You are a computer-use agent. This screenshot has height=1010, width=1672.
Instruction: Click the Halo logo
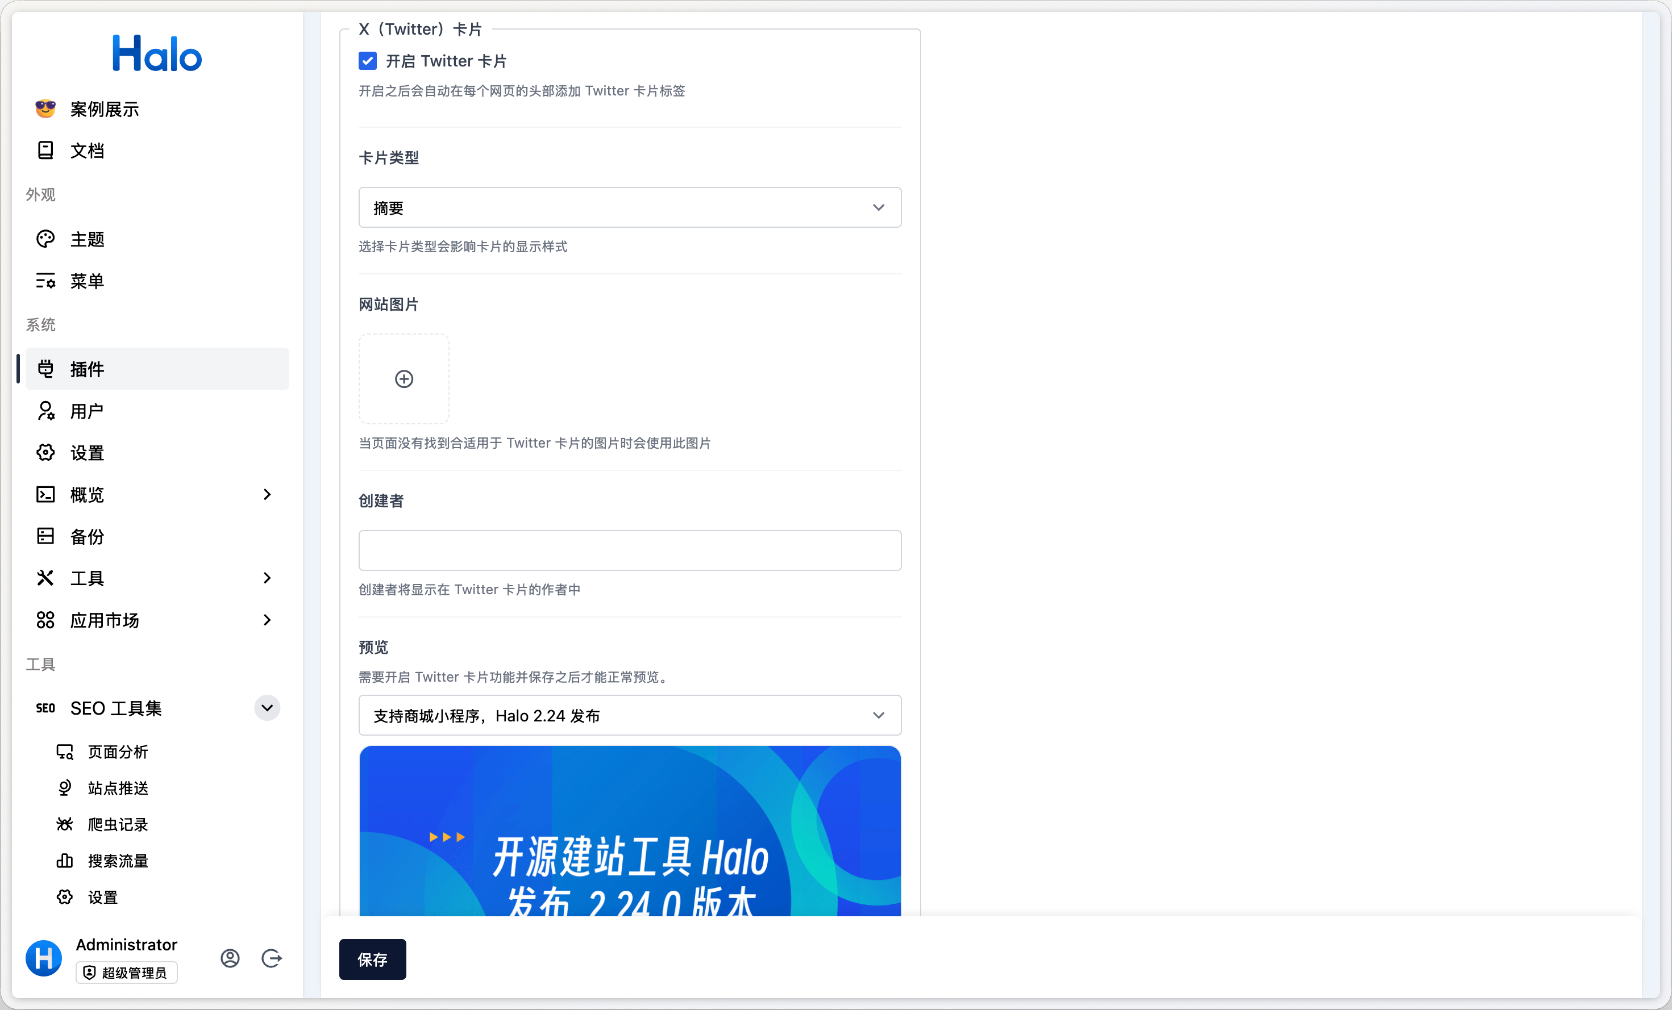pyautogui.click(x=157, y=53)
